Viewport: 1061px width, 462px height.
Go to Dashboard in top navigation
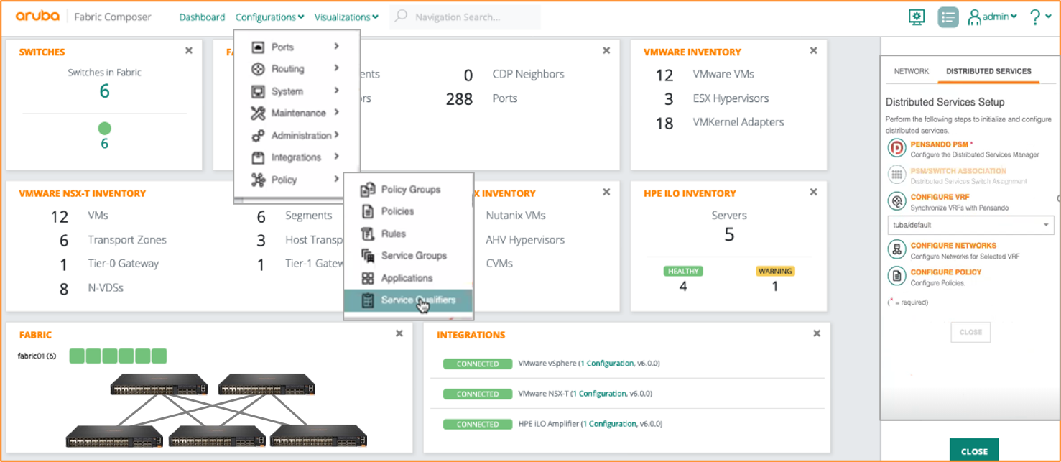coord(202,17)
